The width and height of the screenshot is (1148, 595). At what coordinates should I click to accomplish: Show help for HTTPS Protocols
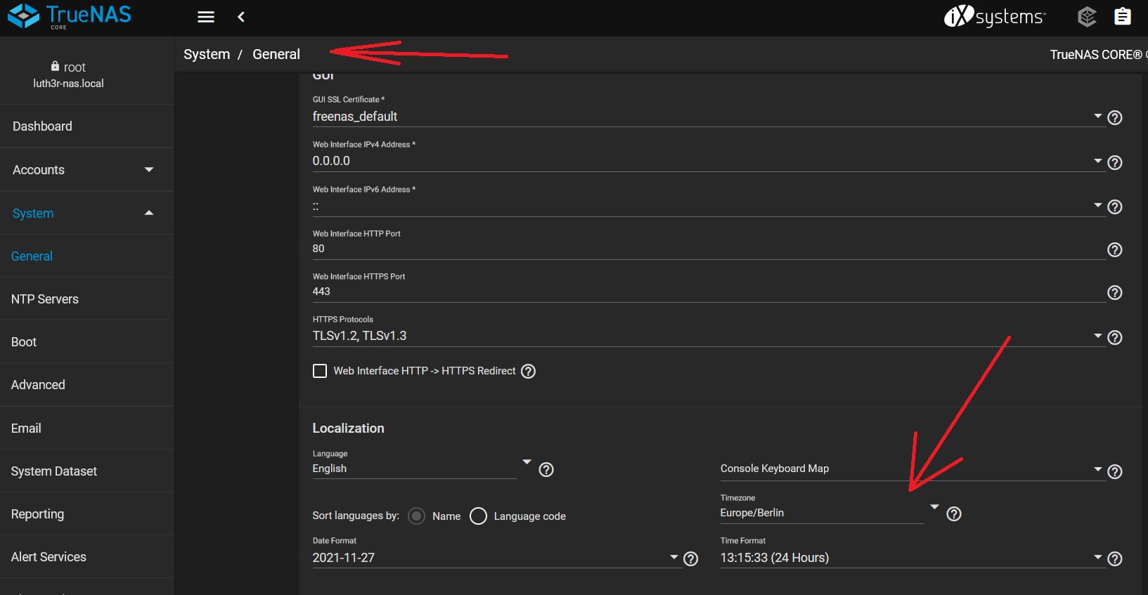tap(1115, 338)
